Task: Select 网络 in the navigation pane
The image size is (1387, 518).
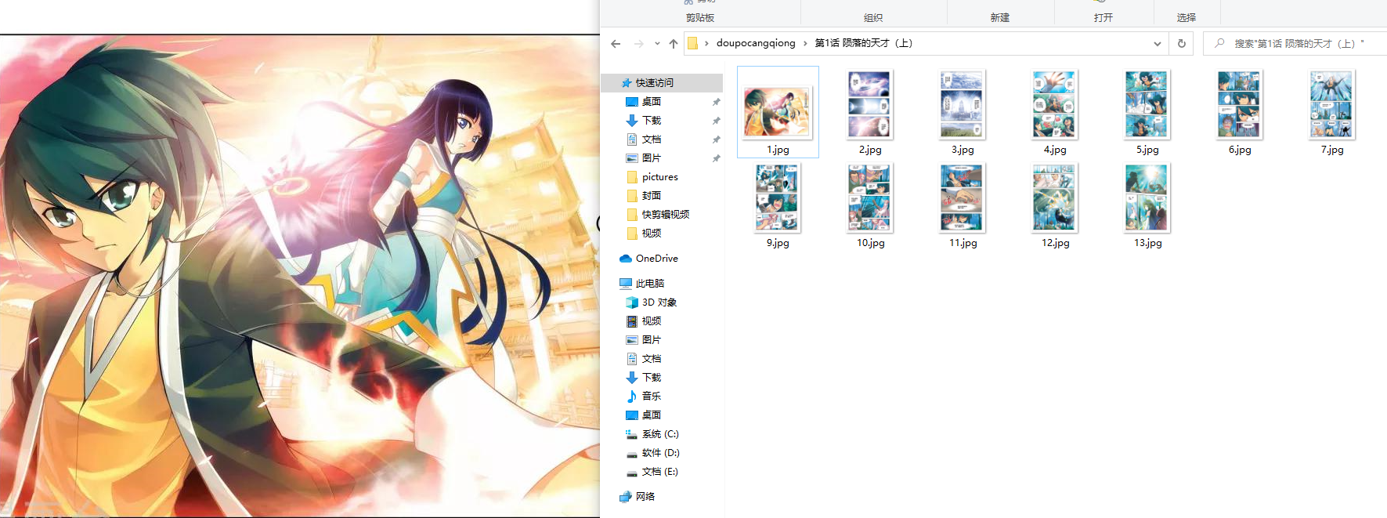Action: click(x=645, y=497)
